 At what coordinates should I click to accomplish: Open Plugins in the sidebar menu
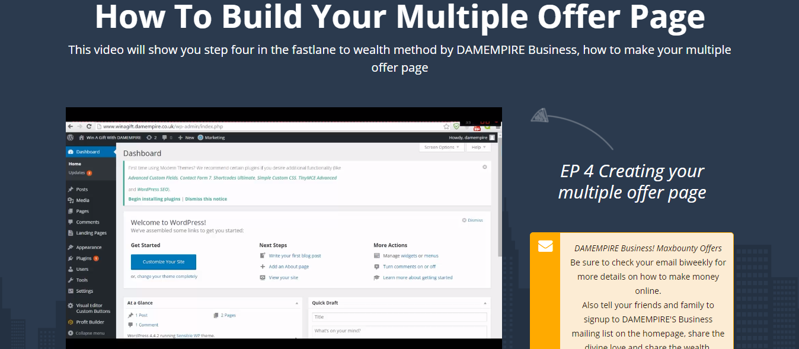[x=84, y=258]
